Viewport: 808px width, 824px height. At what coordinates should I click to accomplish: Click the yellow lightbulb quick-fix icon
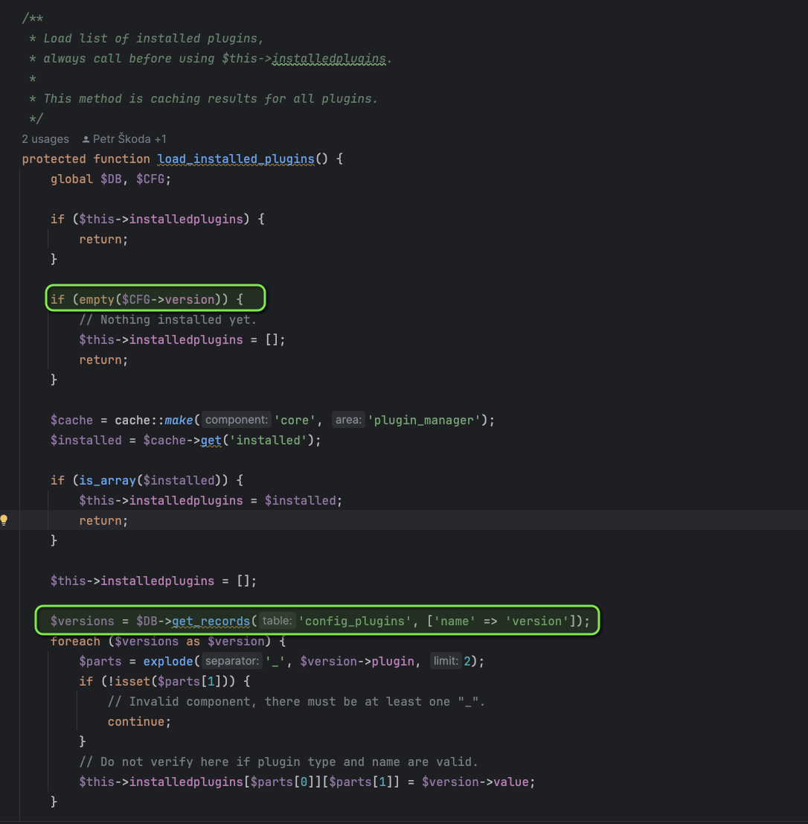coord(4,520)
